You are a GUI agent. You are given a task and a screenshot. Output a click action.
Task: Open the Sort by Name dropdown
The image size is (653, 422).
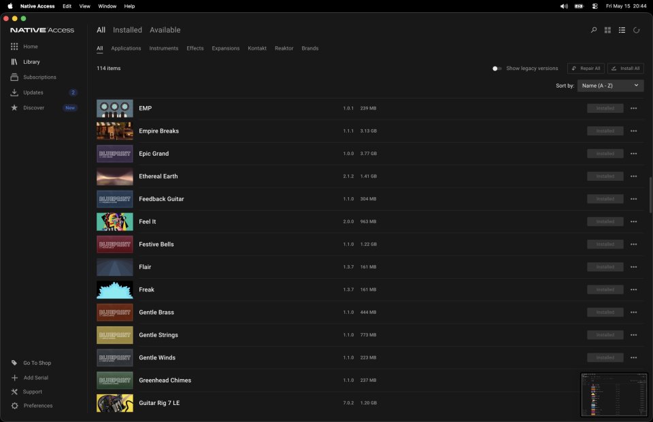(x=610, y=86)
